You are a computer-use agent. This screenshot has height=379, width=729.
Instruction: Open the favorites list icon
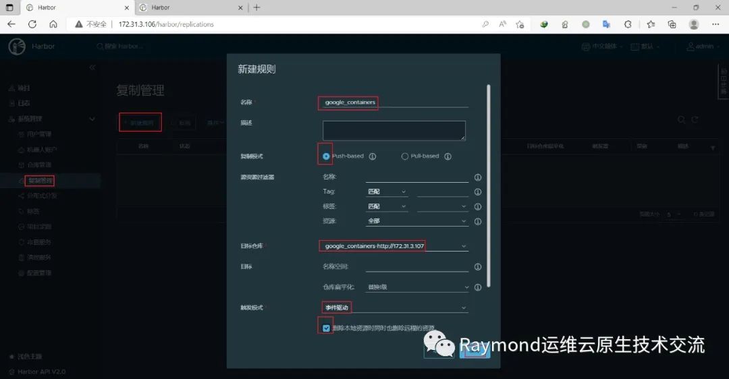pyautogui.click(x=651, y=24)
